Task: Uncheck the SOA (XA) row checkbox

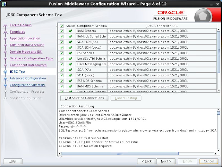Action: pyautogui.click(x=62, y=70)
